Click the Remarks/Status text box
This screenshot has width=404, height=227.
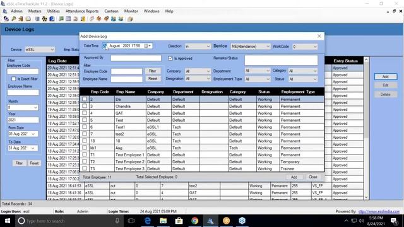[281, 60]
